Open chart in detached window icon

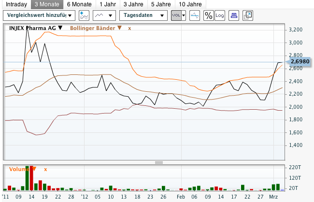248,15
